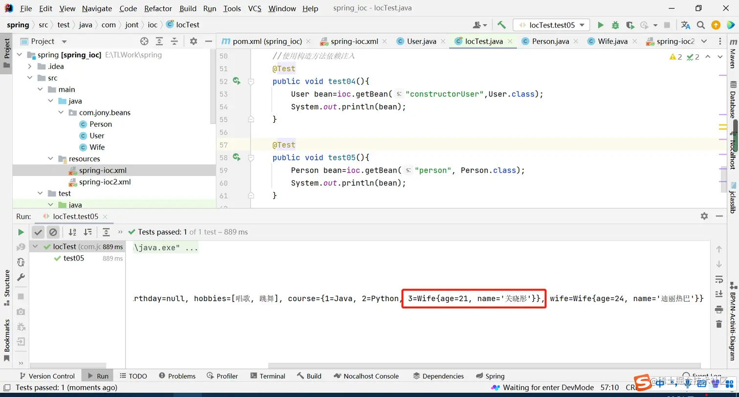Screen dimensions: 739x397
Task: Run with Coverage shield icon
Action: point(630,25)
